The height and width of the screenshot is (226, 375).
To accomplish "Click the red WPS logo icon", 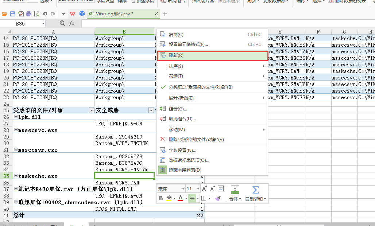I will 73,13.
